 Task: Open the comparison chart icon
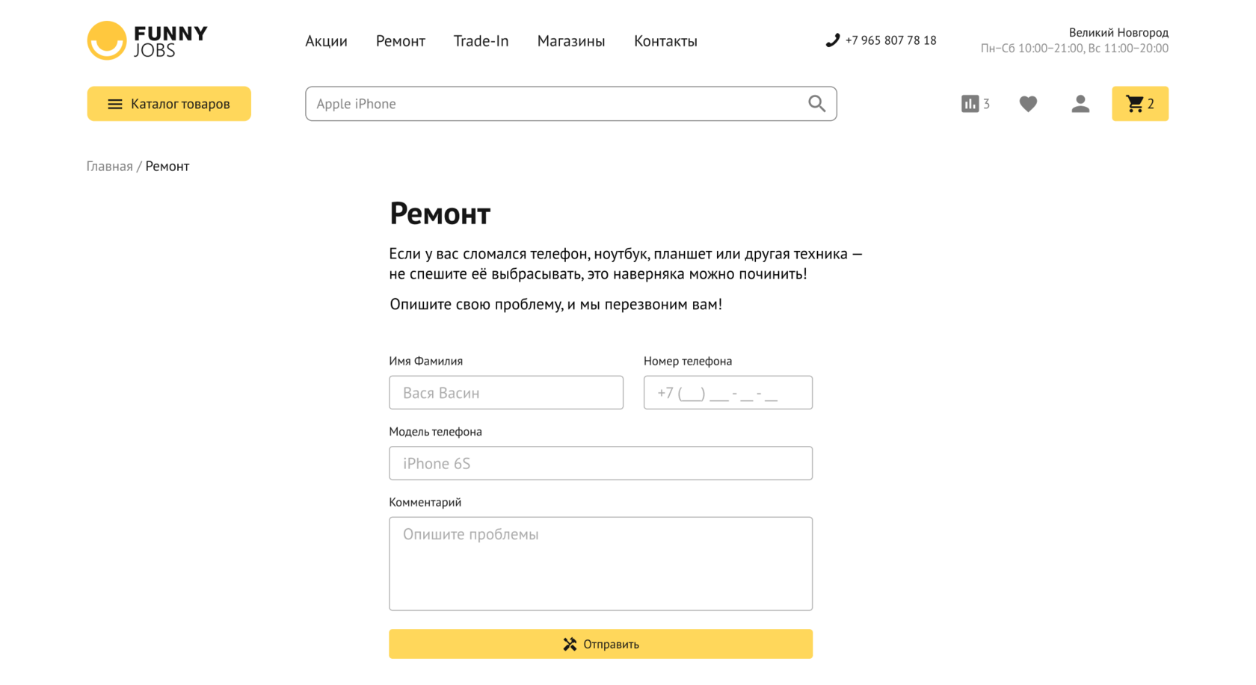pyautogui.click(x=970, y=104)
